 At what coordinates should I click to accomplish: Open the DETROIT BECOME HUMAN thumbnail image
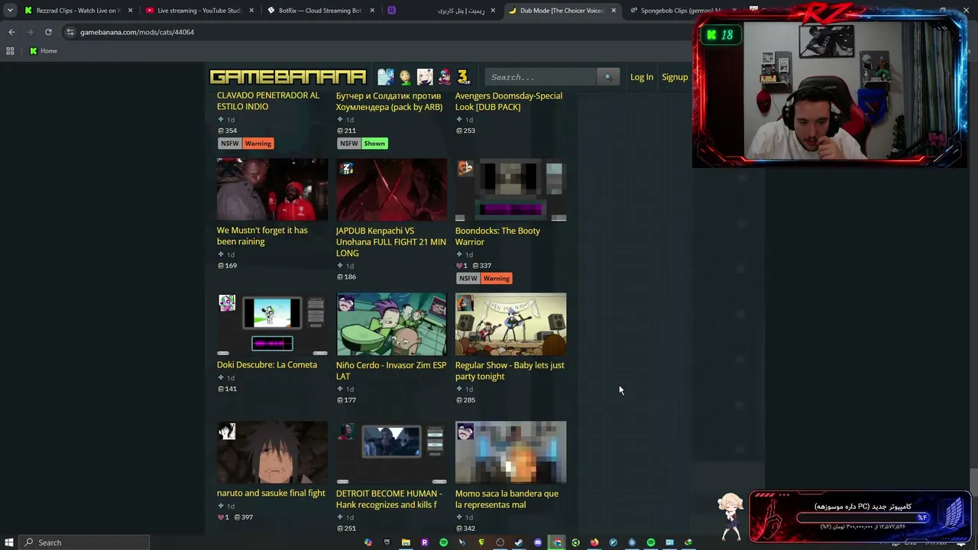pyautogui.click(x=392, y=452)
